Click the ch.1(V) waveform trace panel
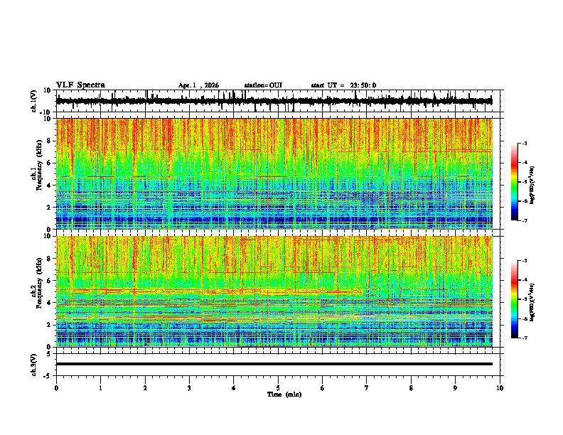563x435 pixels. coord(279,101)
